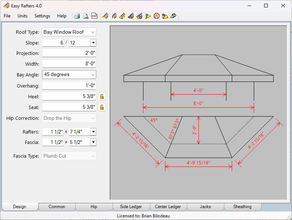Screen dimensions: 292x220
Task: Open the Units menu
Action: [x=23, y=16]
